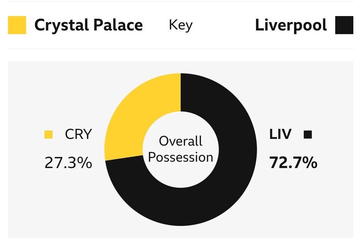361x242 pixels.
Task: Click the LIV abbreviation label
Action: tap(280, 134)
